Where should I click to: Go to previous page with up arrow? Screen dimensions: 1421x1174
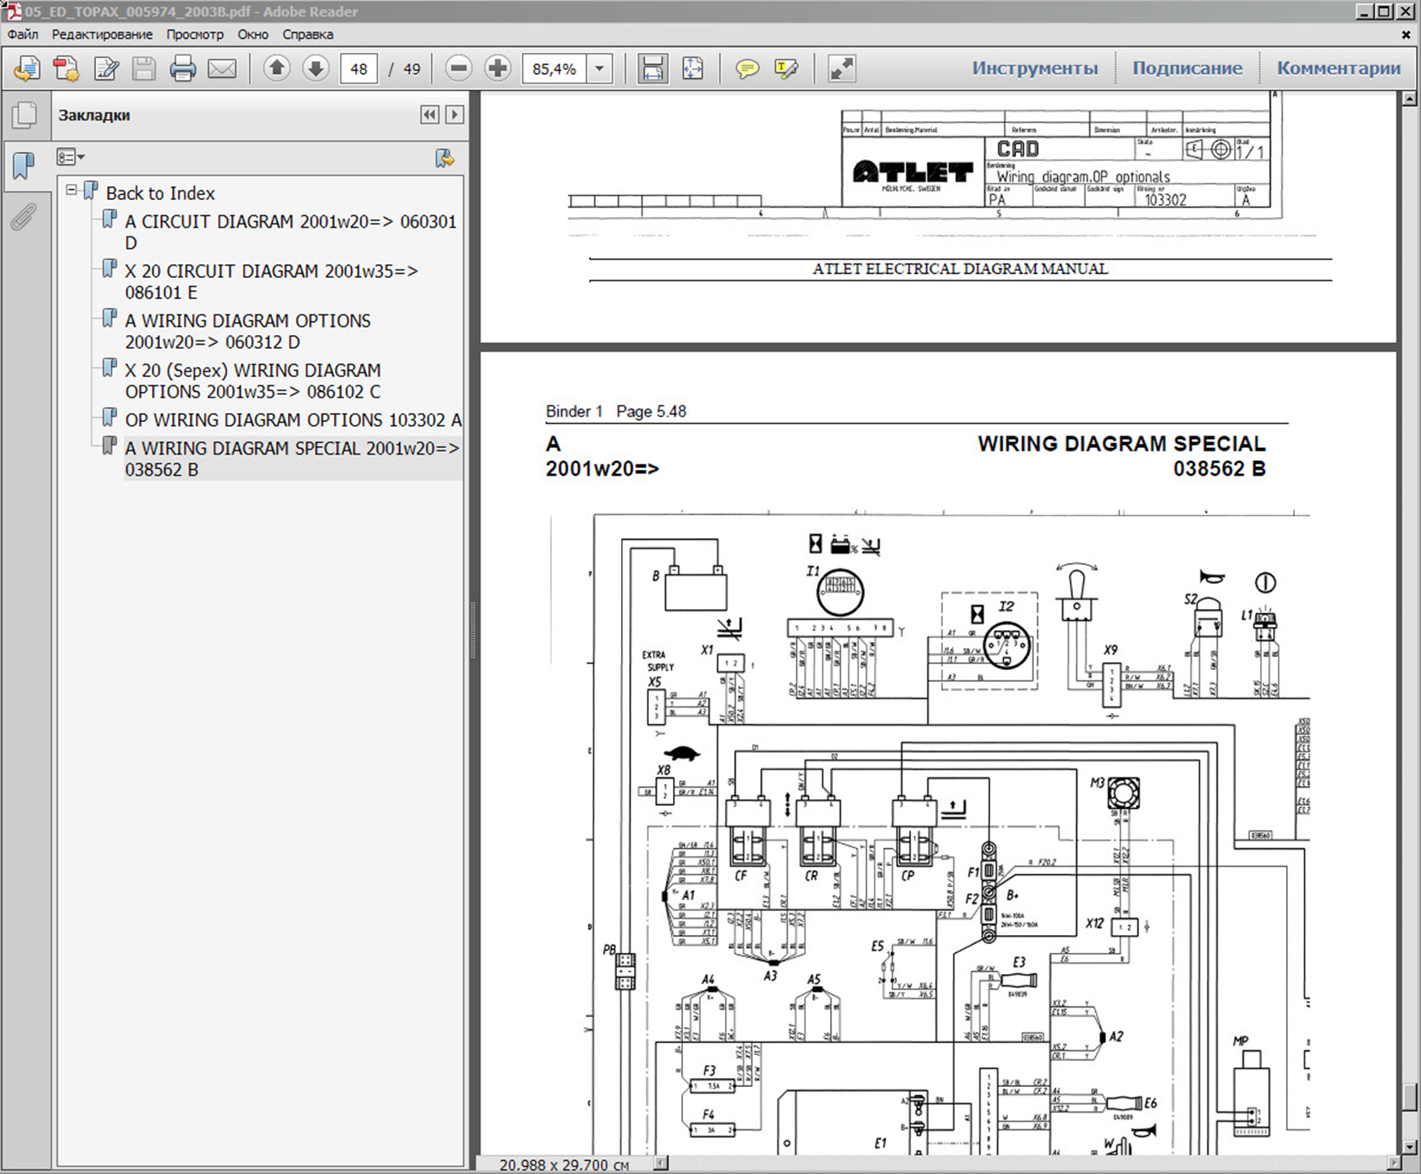point(276,69)
